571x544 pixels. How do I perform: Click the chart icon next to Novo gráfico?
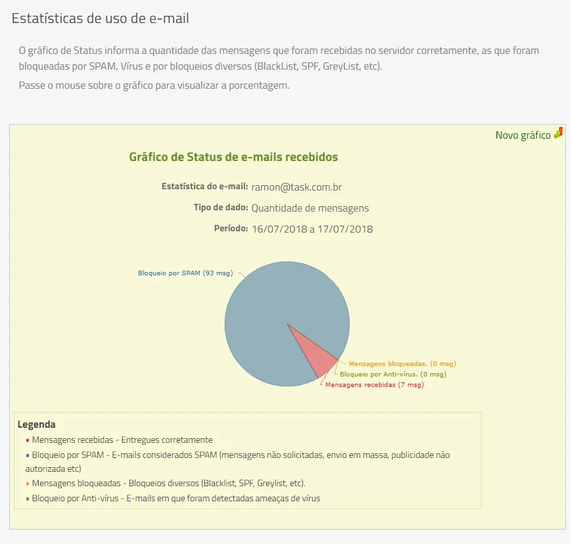click(559, 133)
